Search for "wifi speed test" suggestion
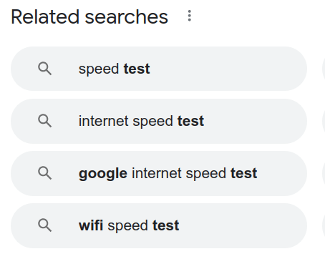The width and height of the screenshot is (325, 264). click(x=159, y=225)
